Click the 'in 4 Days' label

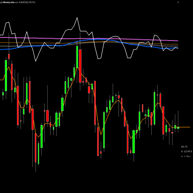click(186, 156)
